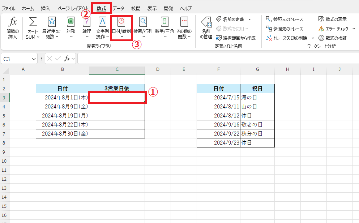Open その他の関数 library
Screen dimensions: 359x223
[x=184, y=28]
